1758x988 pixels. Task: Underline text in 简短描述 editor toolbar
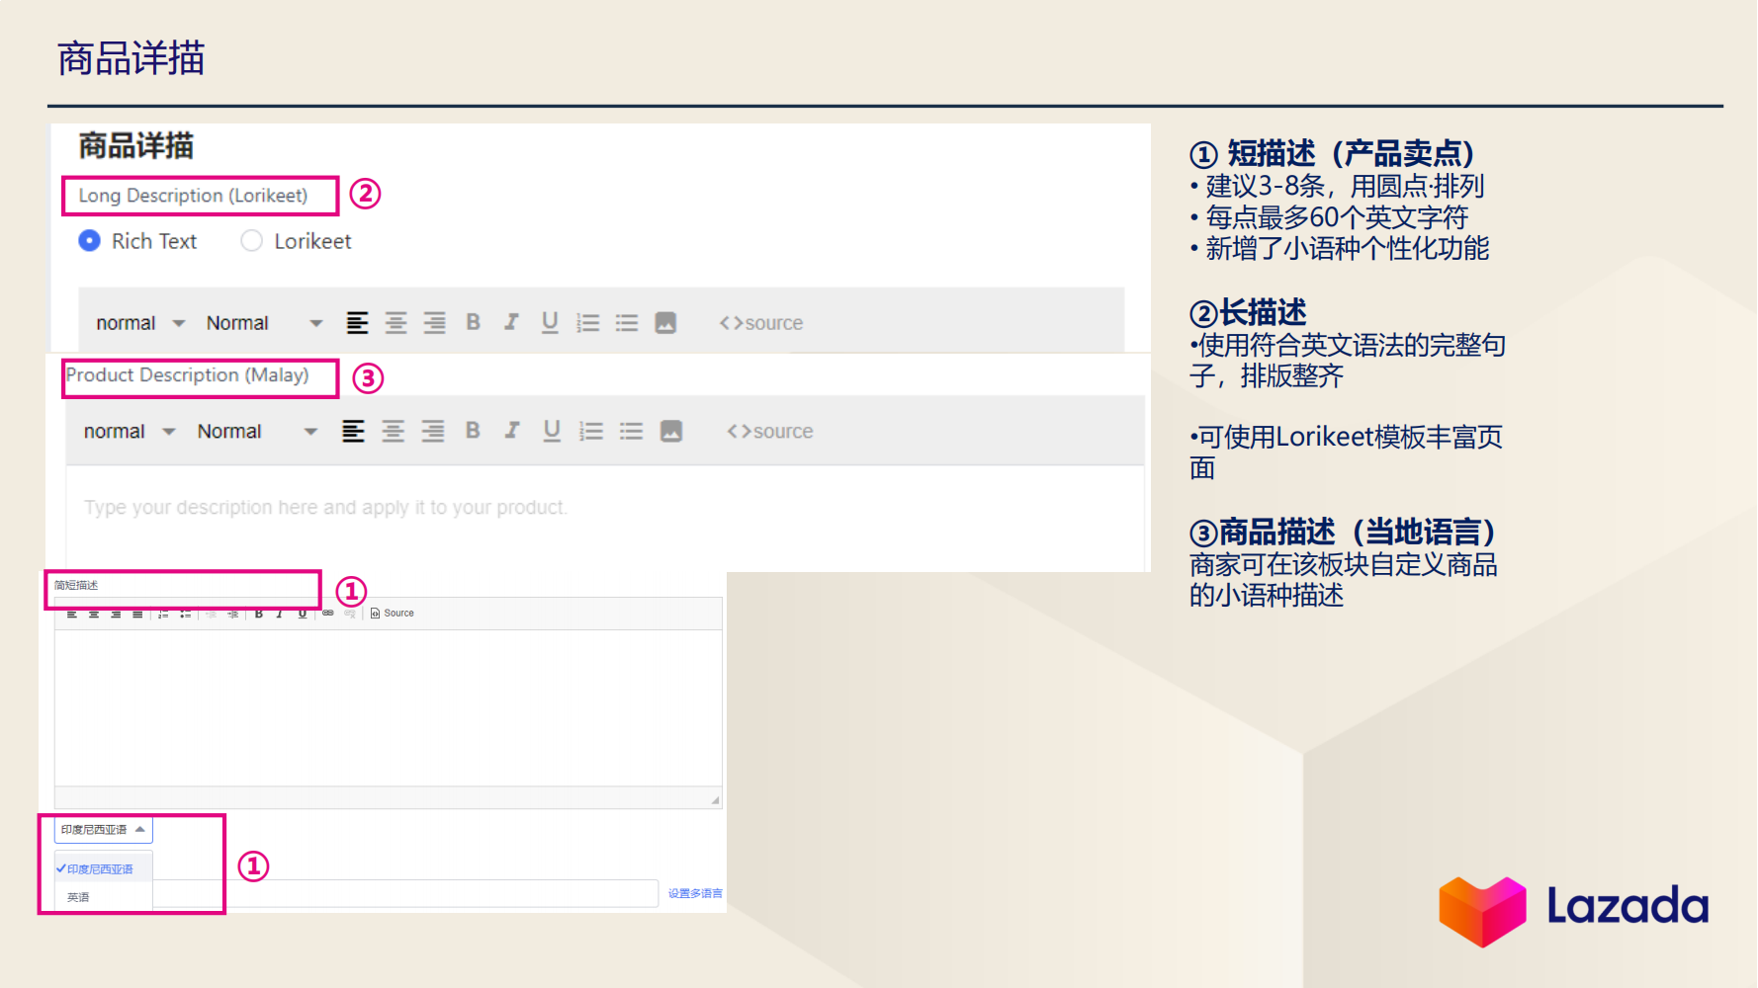pos(303,614)
